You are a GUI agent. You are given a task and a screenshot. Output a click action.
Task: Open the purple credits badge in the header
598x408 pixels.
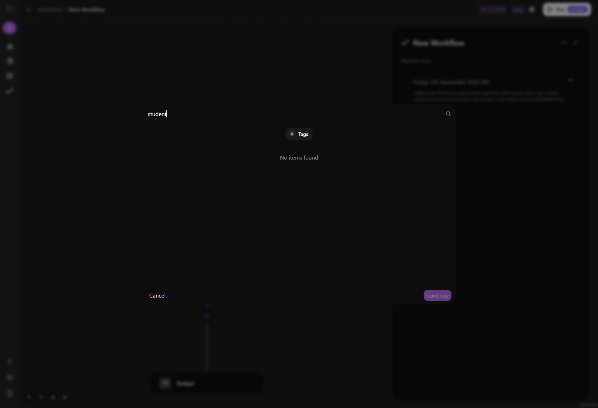coord(493,10)
